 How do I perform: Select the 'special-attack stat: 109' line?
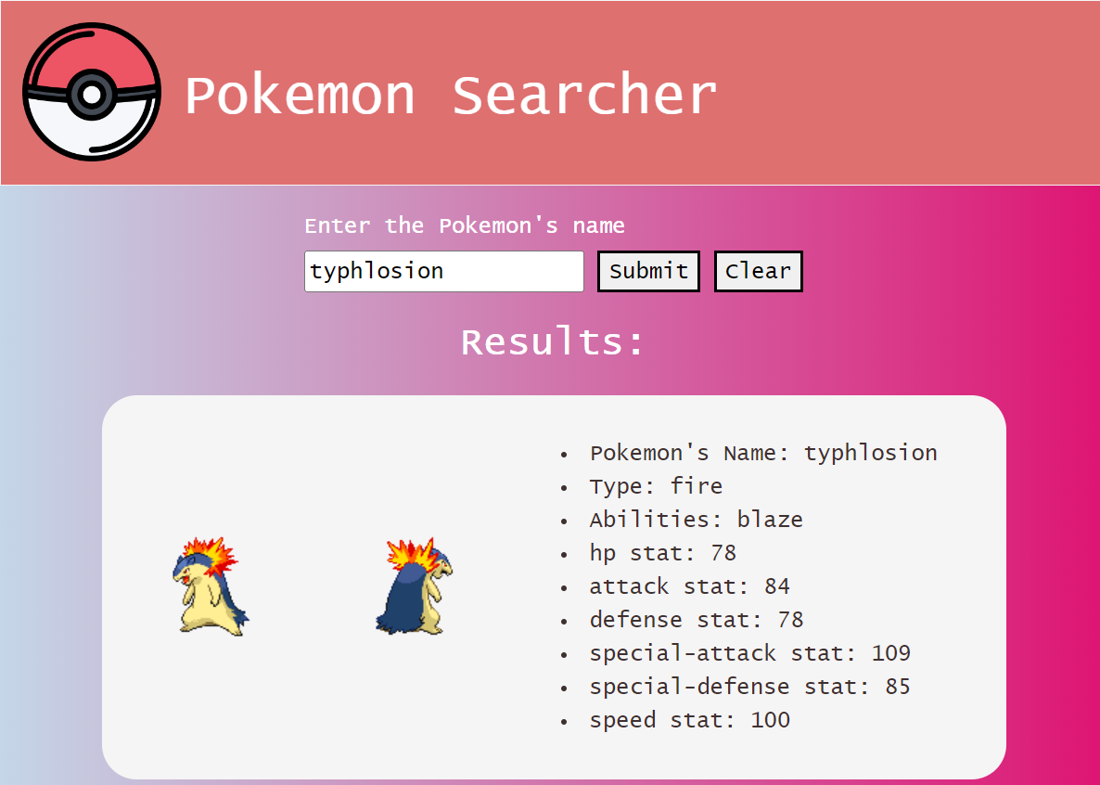750,653
